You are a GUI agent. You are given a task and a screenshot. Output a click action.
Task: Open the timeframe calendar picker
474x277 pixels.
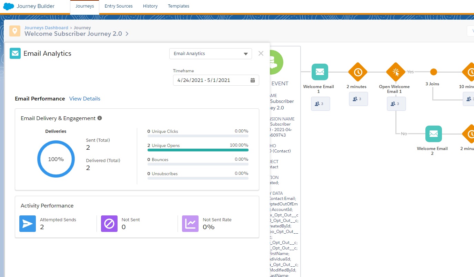point(253,80)
